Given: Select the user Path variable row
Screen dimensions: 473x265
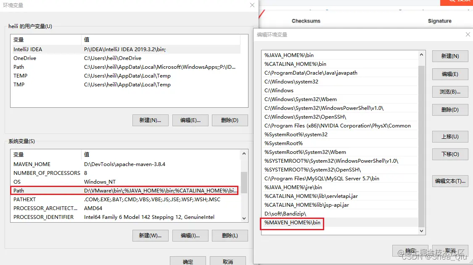Looking at the screenshot, I should pyautogui.click(x=125, y=67).
